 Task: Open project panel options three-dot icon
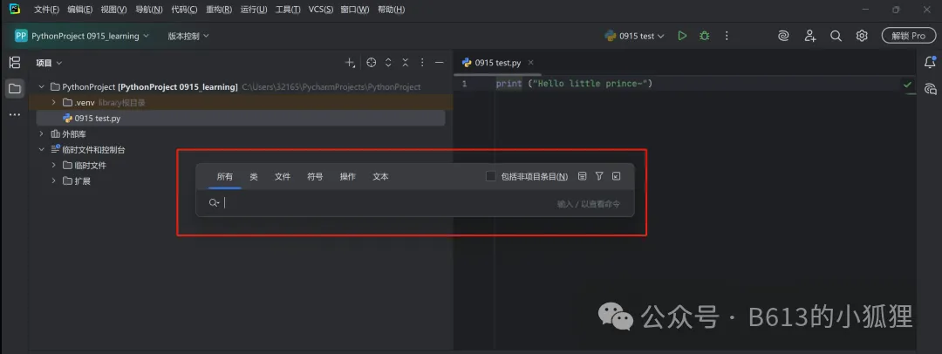[x=422, y=63]
